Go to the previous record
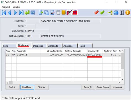This screenshot has width=131, height=100. click(10, 13)
